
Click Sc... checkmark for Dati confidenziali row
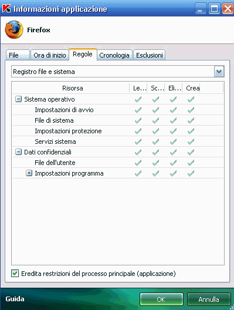[x=155, y=152]
